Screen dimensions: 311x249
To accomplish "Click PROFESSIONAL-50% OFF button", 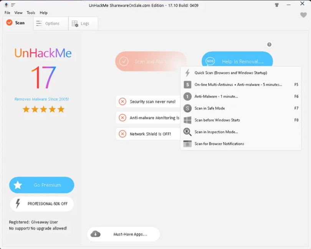I will pos(41,204).
